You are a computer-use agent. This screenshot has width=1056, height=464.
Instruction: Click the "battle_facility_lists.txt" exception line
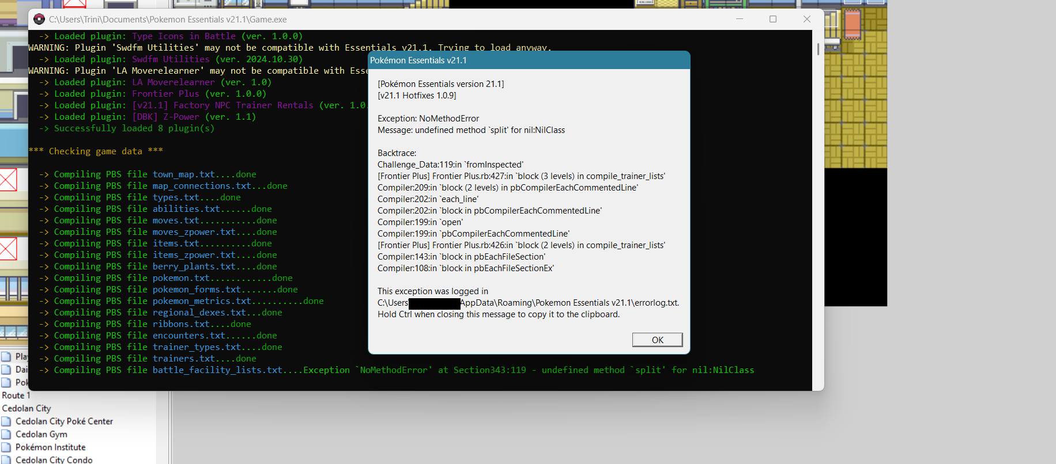397,370
